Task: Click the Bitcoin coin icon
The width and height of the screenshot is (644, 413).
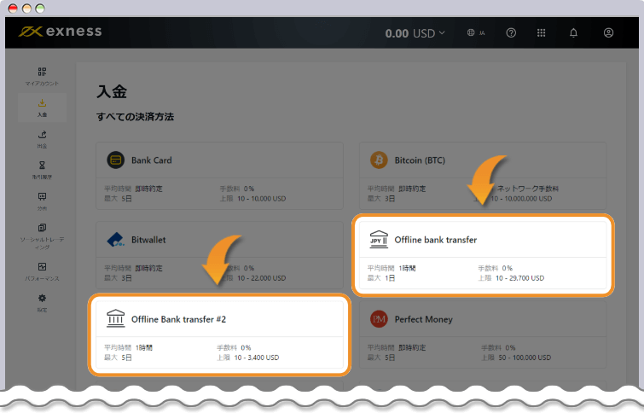Action: pyautogui.click(x=379, y=160)
